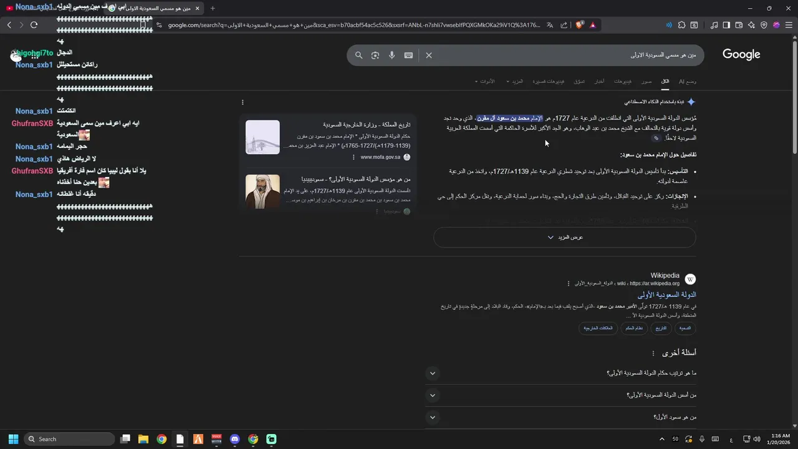Click the source link chip in AI overview
Image resolution: width=798 pixels, height=449 pixels.
tap(656, 138)
